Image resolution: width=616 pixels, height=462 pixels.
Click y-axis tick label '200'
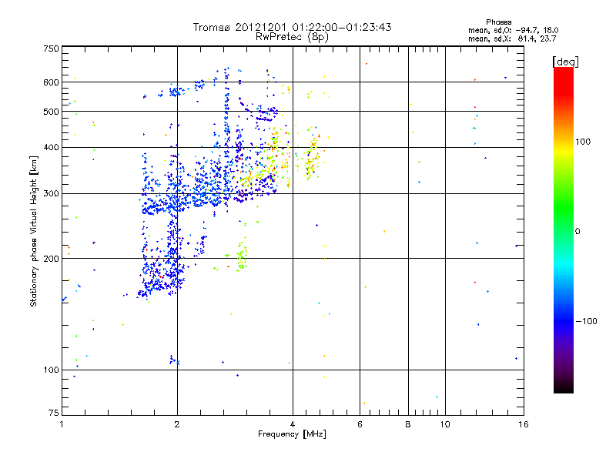click(51, 259)
